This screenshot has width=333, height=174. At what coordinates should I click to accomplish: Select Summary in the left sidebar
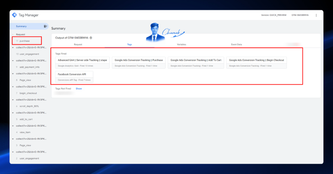coord(21,26)
